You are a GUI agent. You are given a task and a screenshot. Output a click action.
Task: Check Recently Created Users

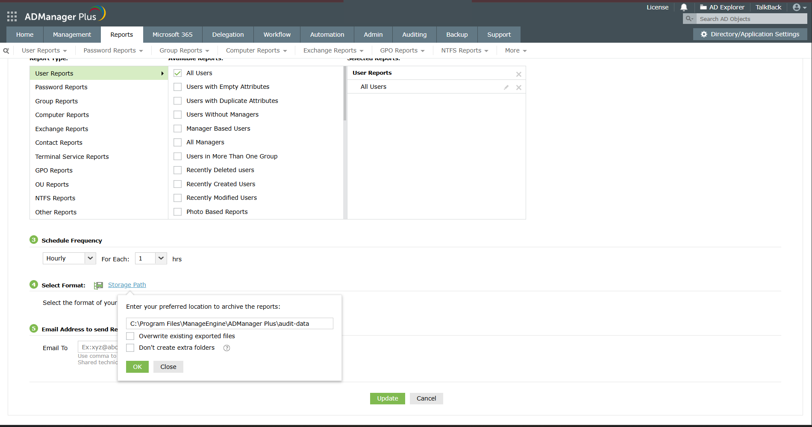coord(178,184)
